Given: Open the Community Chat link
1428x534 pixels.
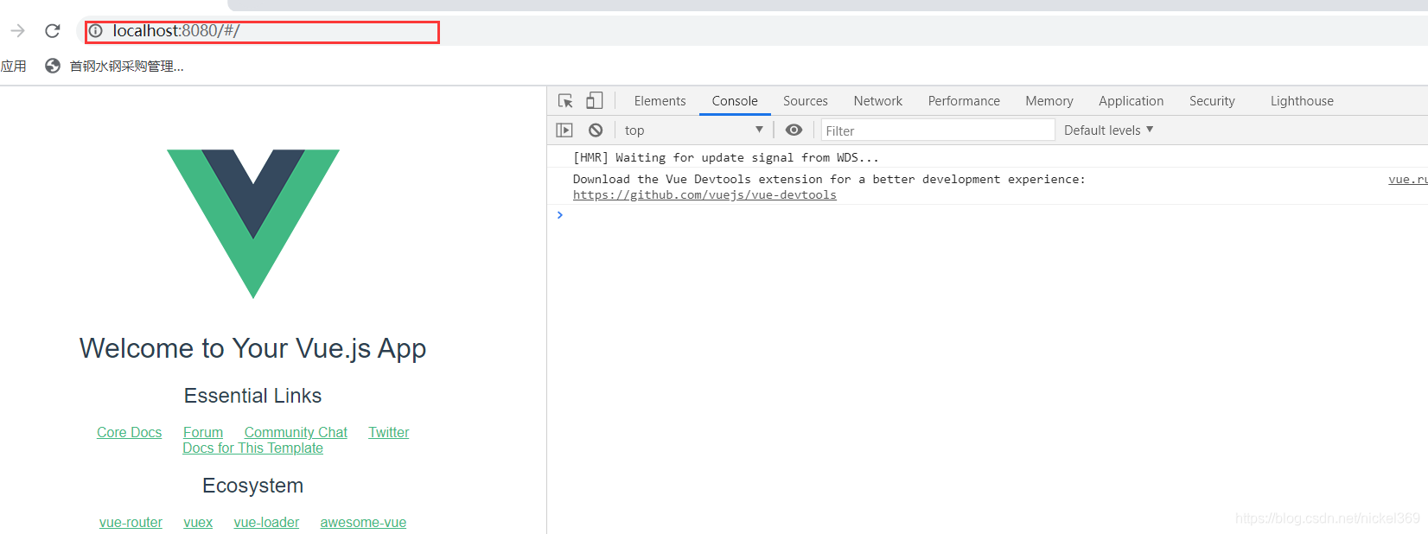Looking at the screenshot, I should (x=296, y=433).
